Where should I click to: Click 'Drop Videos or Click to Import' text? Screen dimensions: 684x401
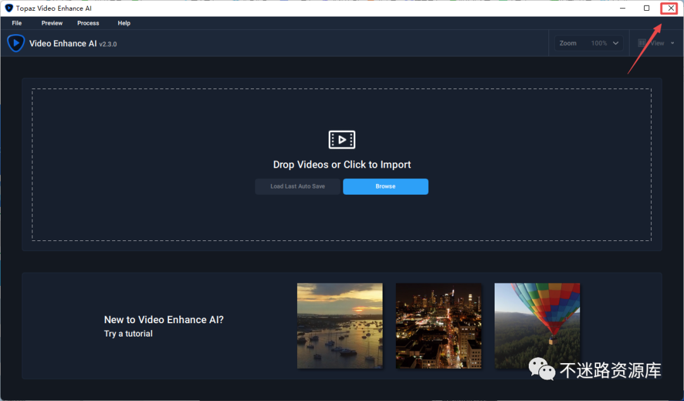click(342, 164)
